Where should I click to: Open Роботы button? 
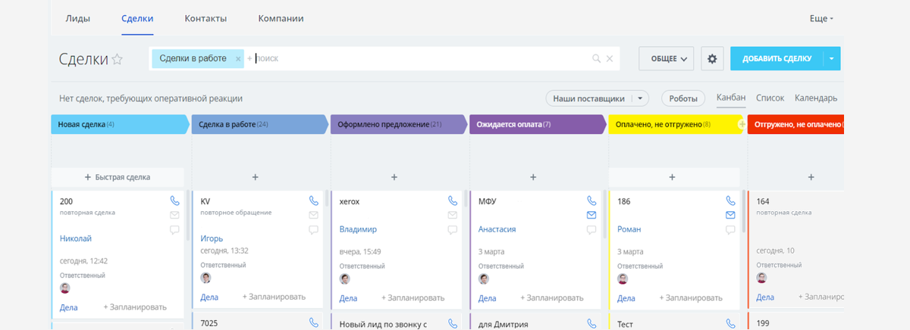tap(683, 98)
